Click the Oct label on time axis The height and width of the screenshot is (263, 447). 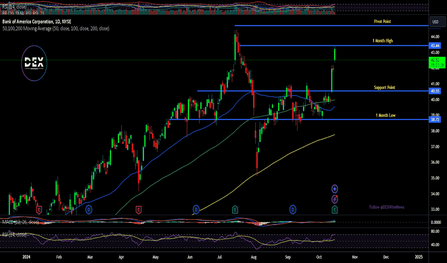point(319,257)
